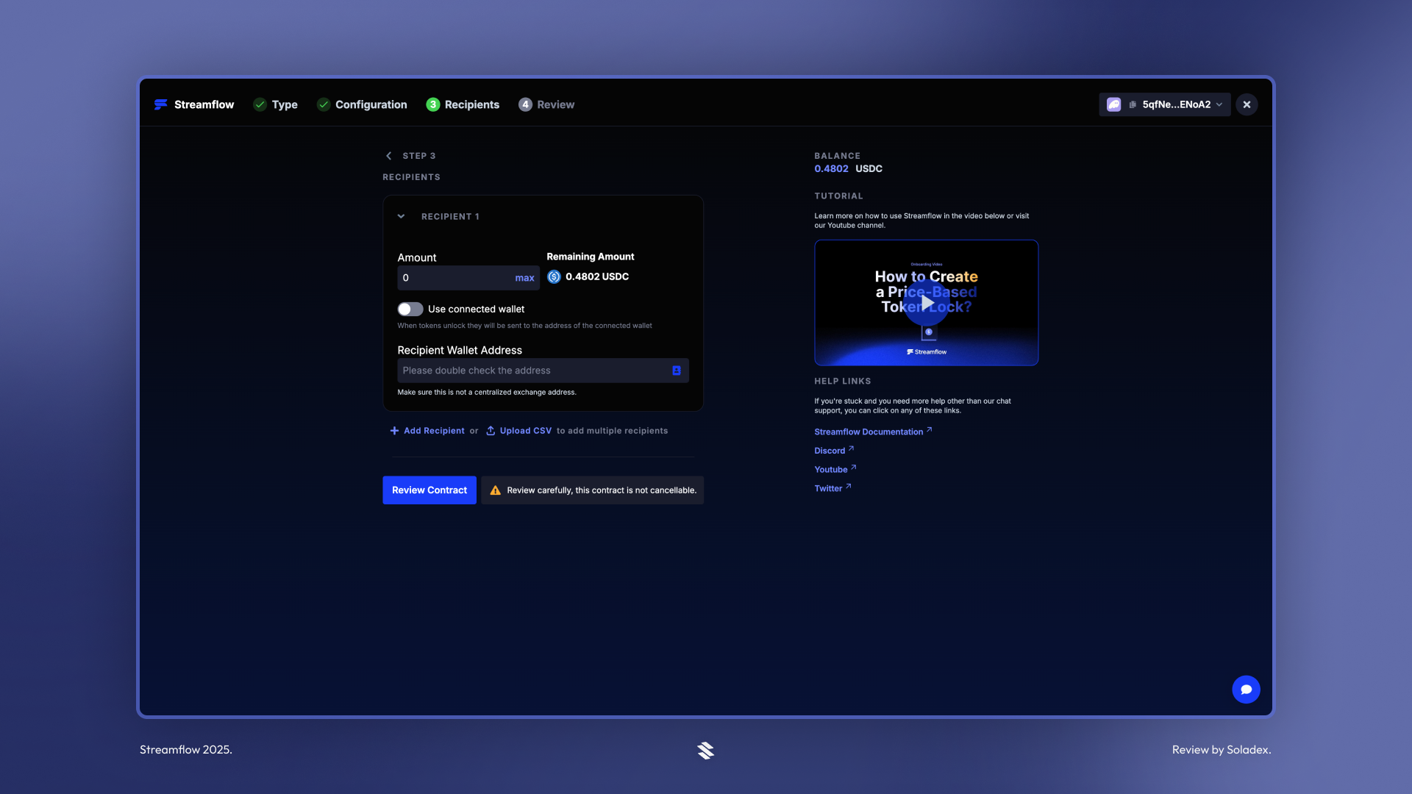Toggle Use connected wallet switch

coord(410,309)
